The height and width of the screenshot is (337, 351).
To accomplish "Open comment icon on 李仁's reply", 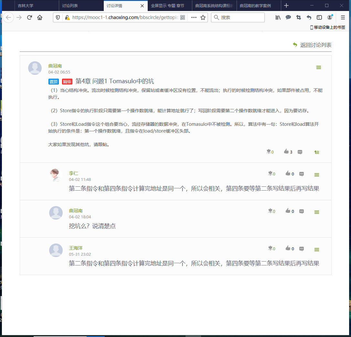I will 302,174.
